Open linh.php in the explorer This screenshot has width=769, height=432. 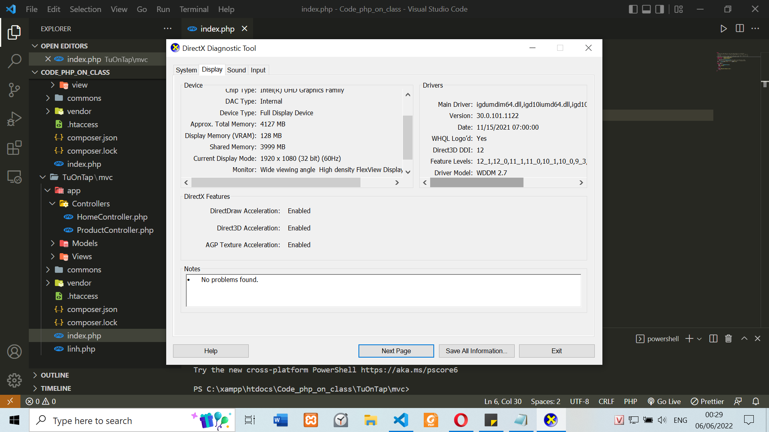(x=81, y=349)
